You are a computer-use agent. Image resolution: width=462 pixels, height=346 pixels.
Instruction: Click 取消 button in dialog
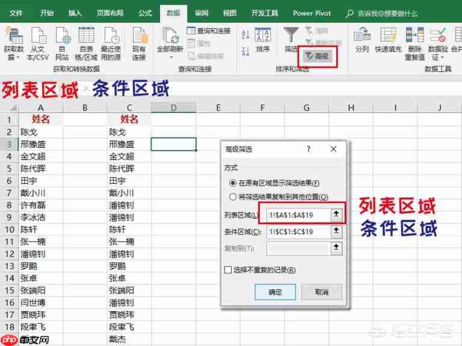[321, 292]
